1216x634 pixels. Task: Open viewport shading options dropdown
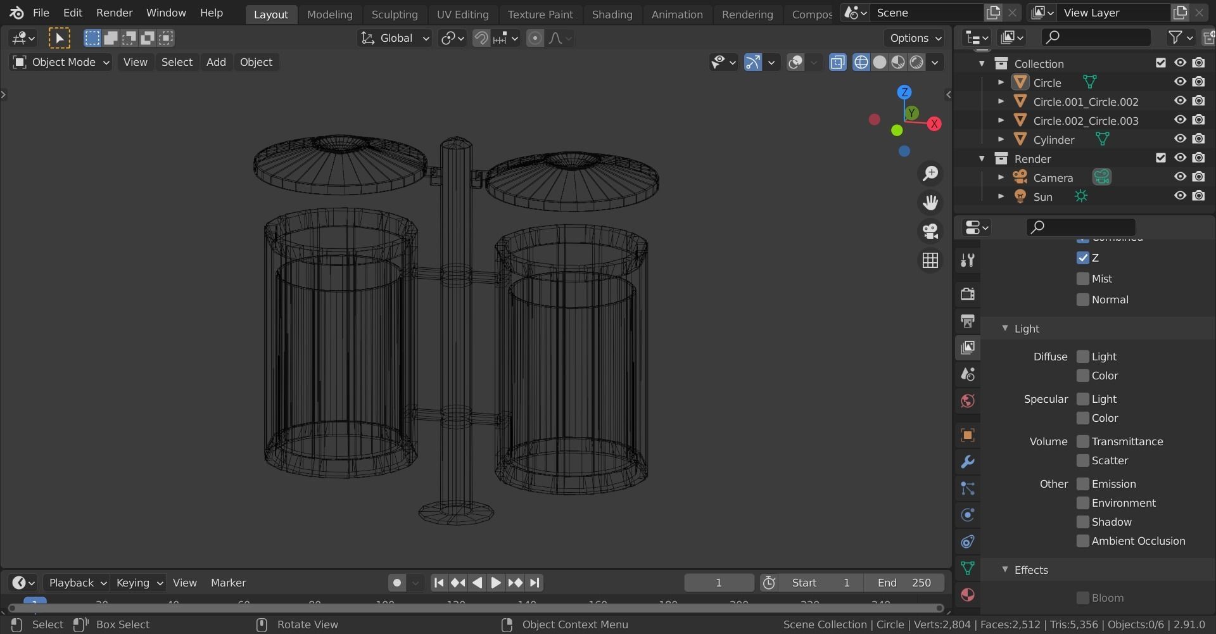coord(935,62)
